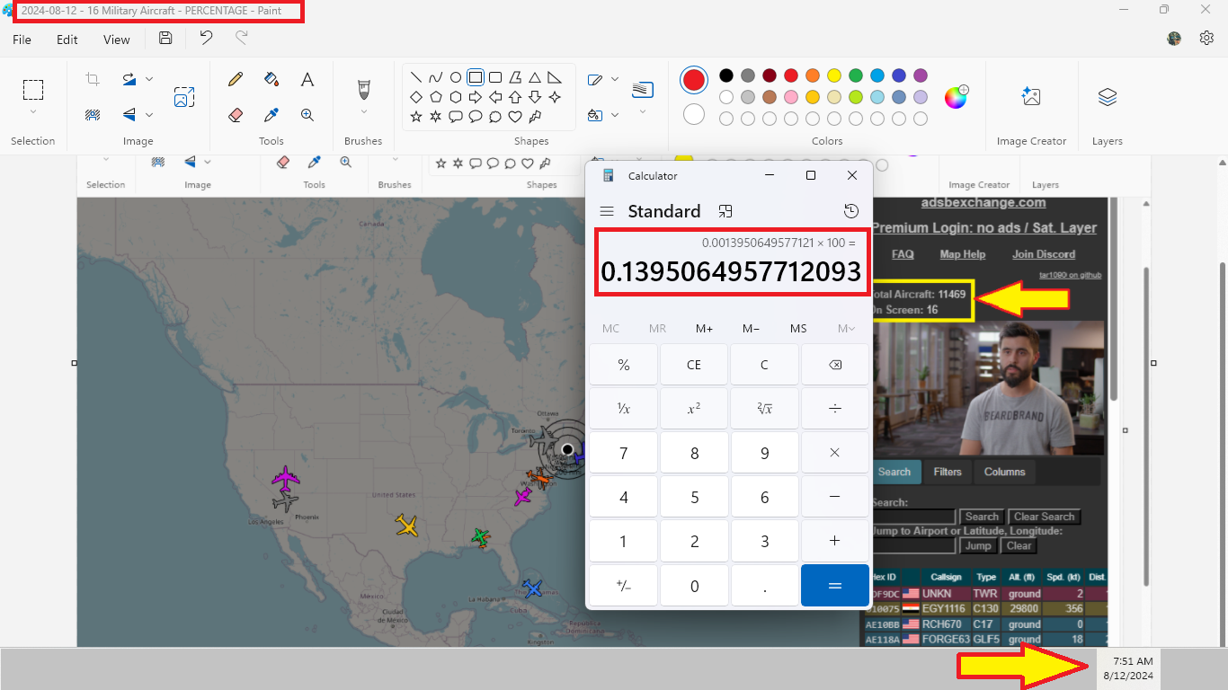Expand the Rotate options dropdown in top ribbon
This screenshot has height=690, width=1228.
click(149, 79)
